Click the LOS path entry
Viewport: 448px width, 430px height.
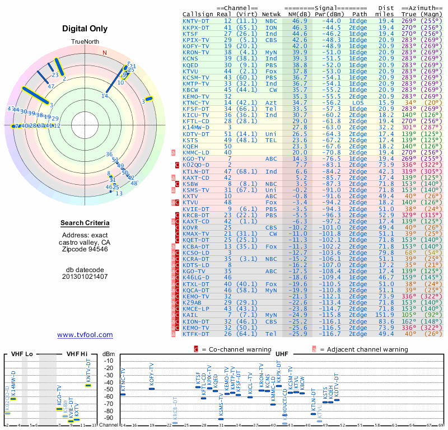pos(358,102)
